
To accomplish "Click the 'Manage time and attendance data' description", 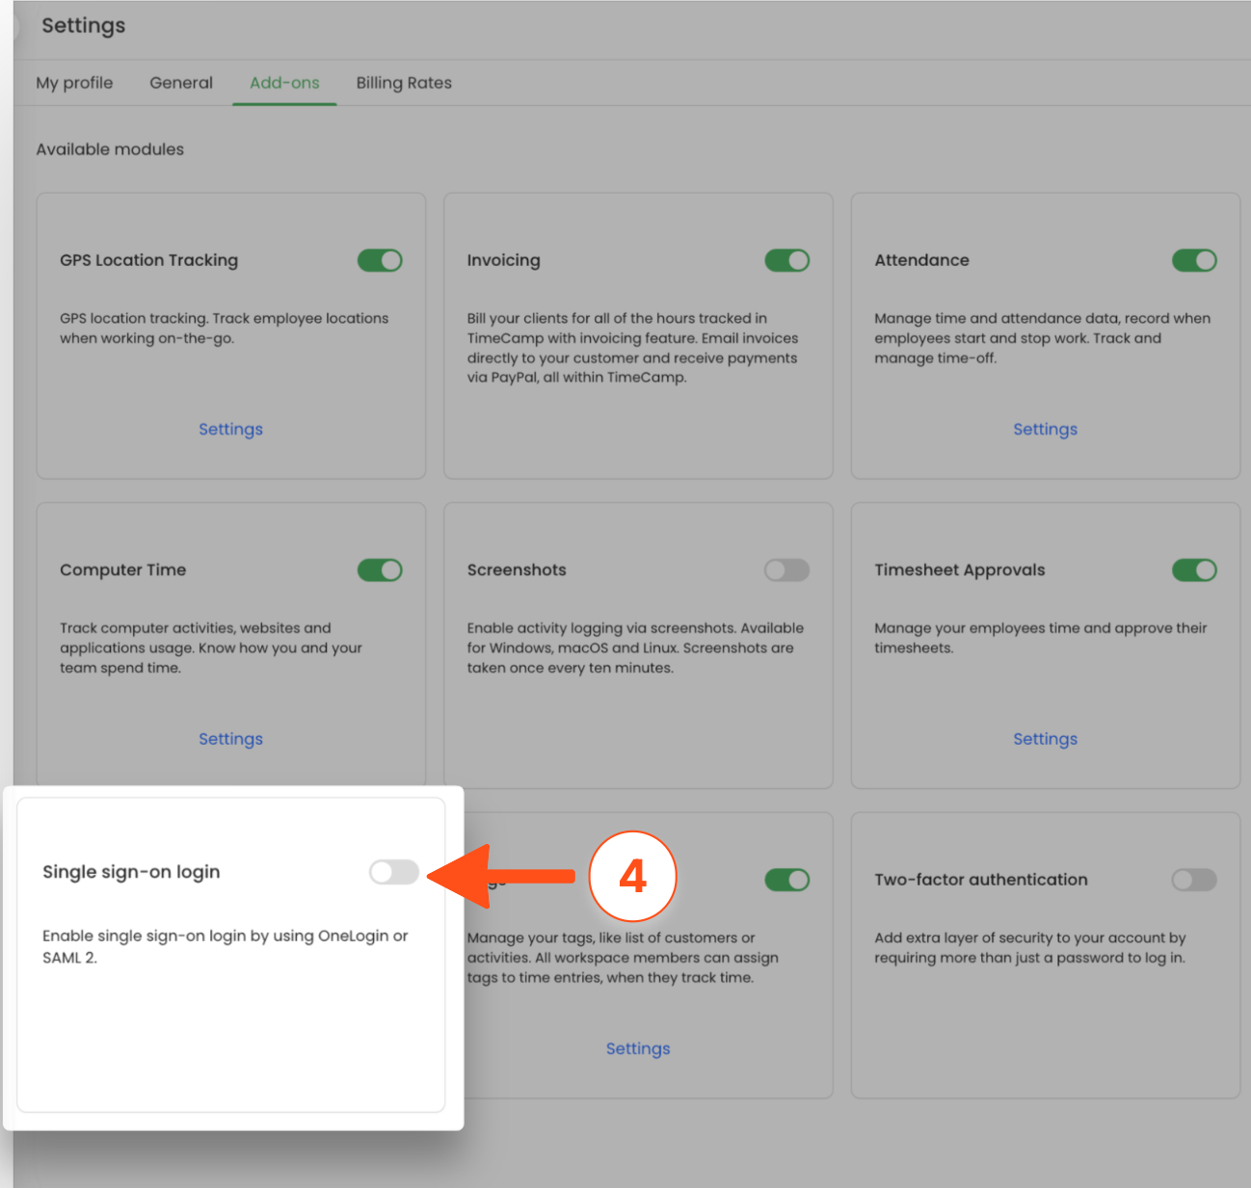I will 1042,338.
